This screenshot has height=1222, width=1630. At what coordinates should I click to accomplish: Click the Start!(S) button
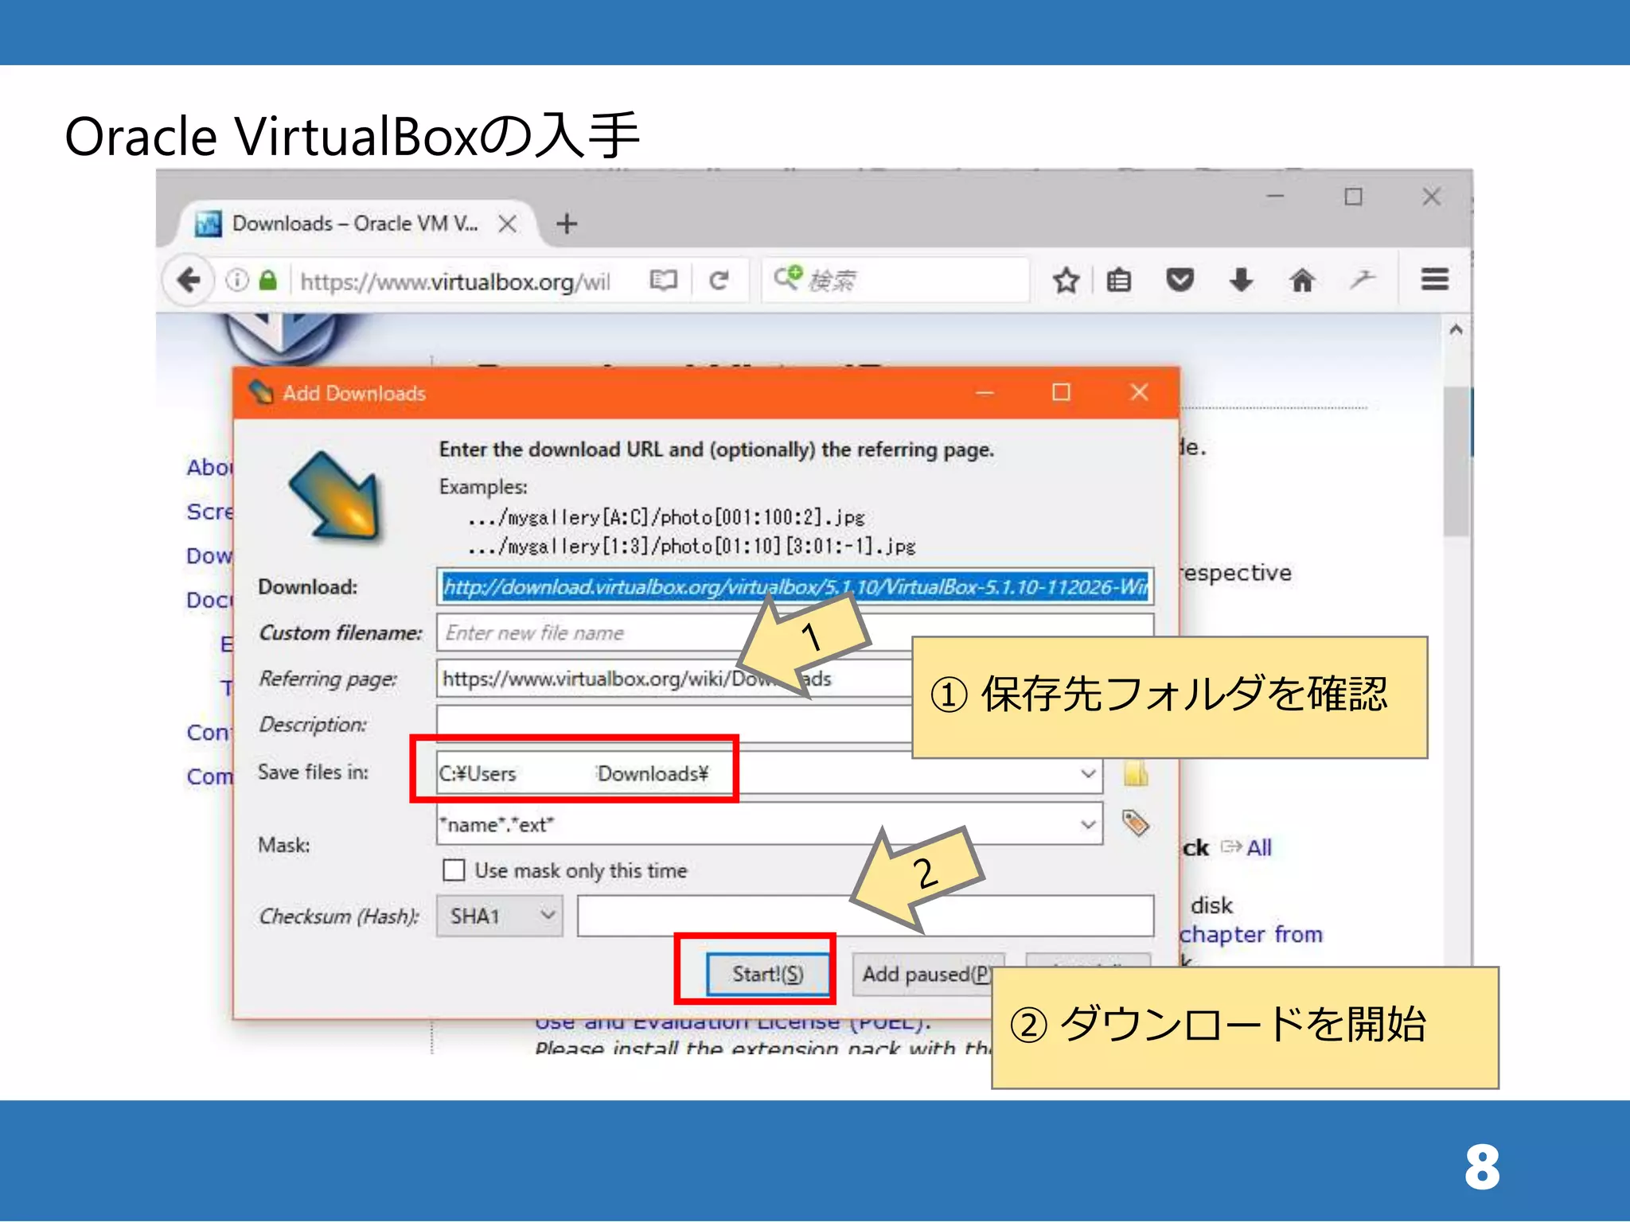click(767, 974)
